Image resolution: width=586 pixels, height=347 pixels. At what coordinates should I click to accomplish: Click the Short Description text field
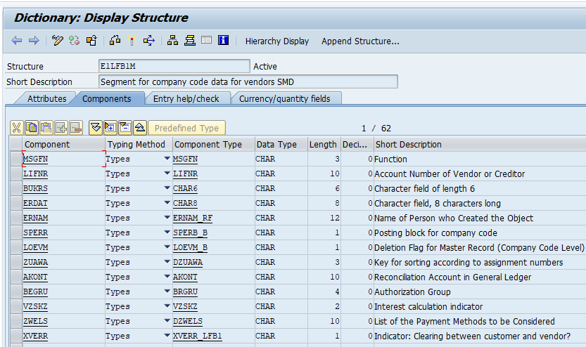[x=248, y=82]
